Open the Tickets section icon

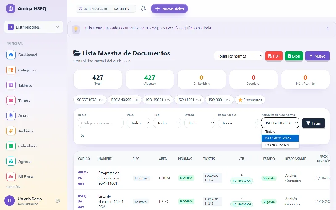click(11, 100)
